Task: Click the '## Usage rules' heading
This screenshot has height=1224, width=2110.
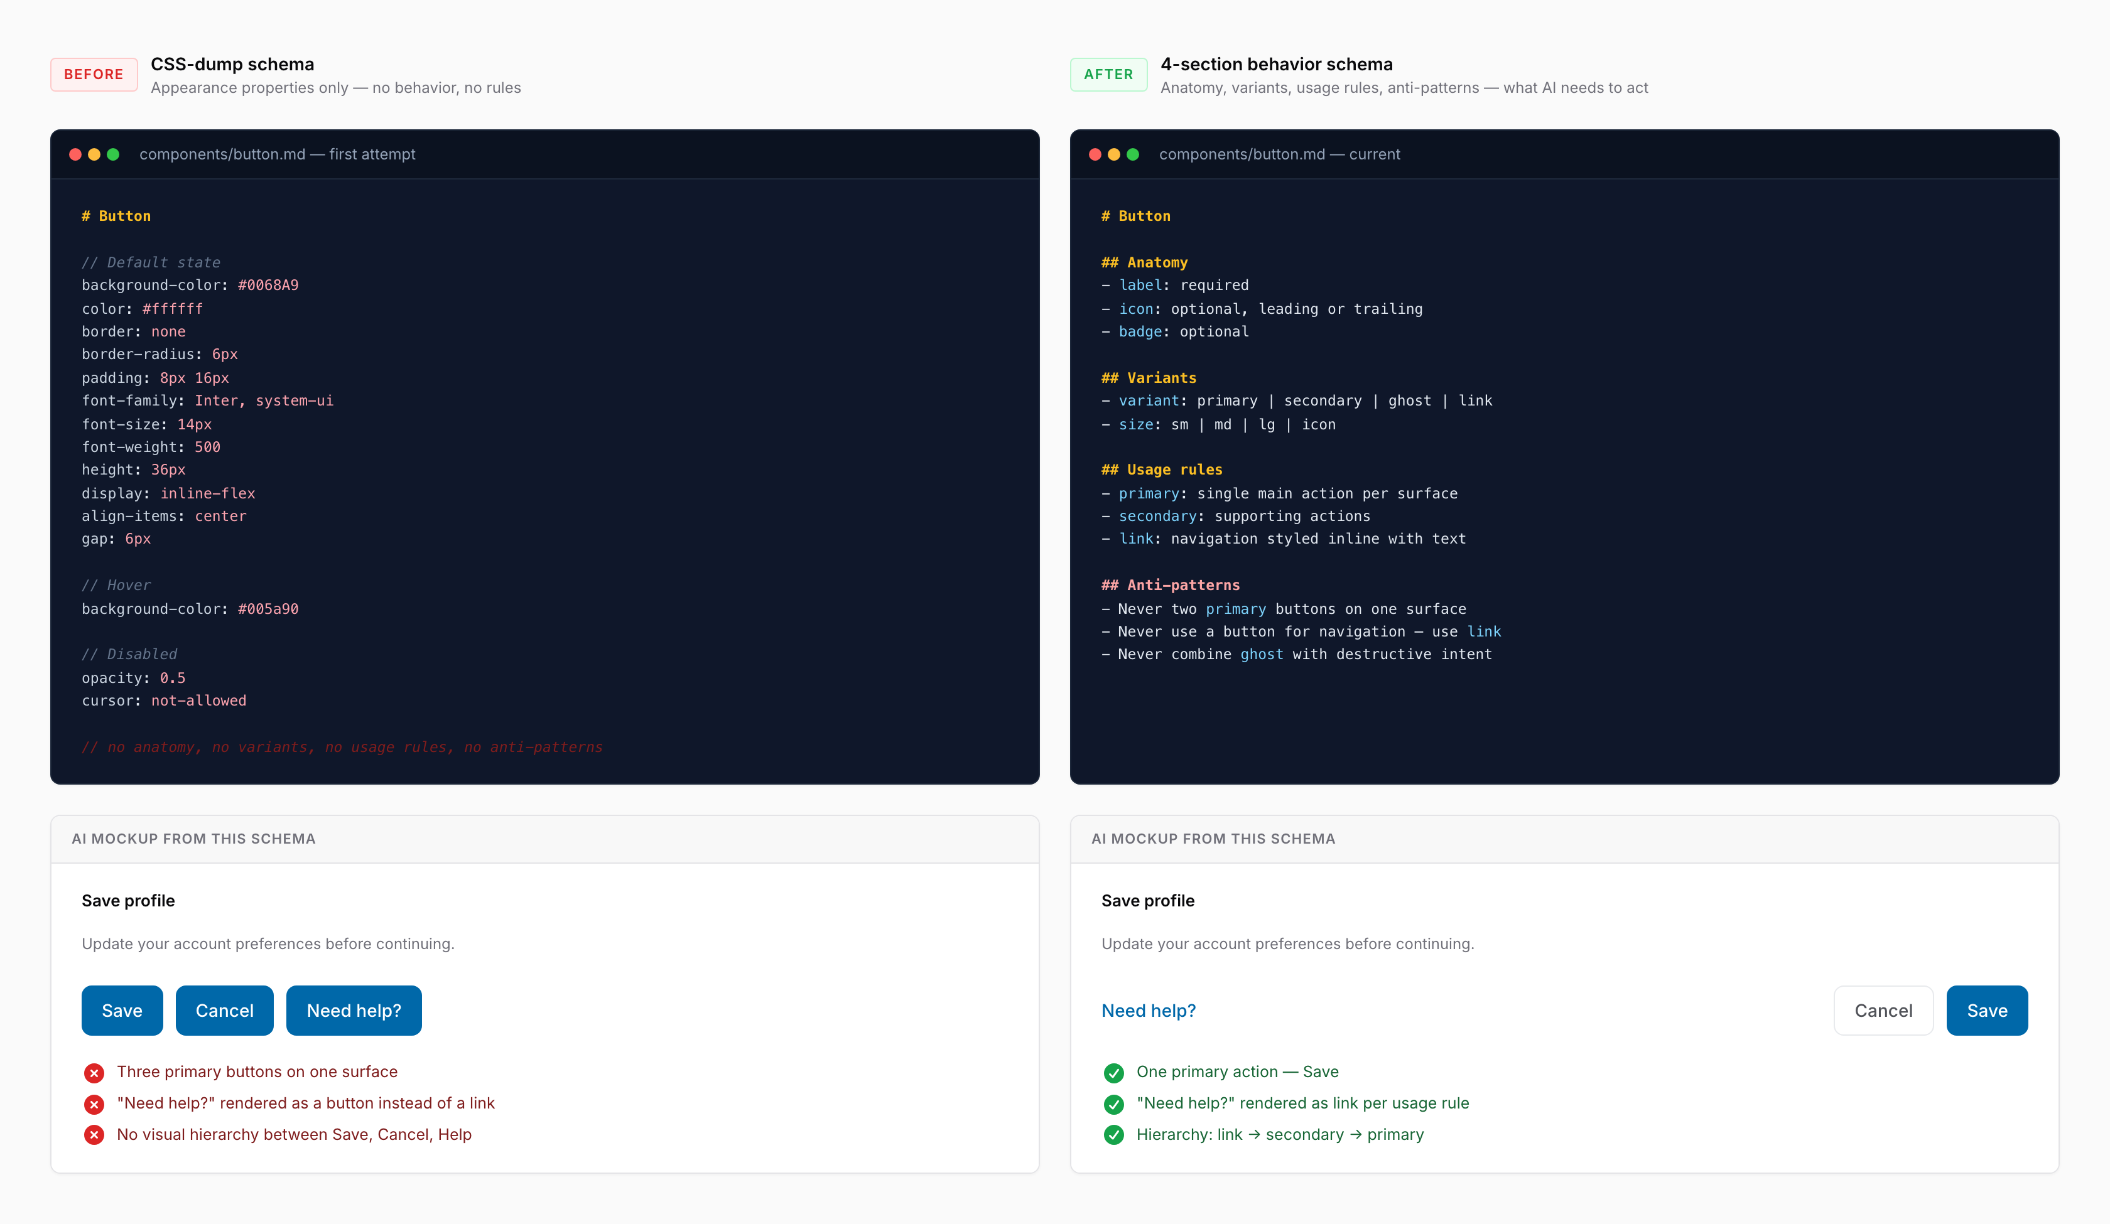Action: [x=1162, y=471]
